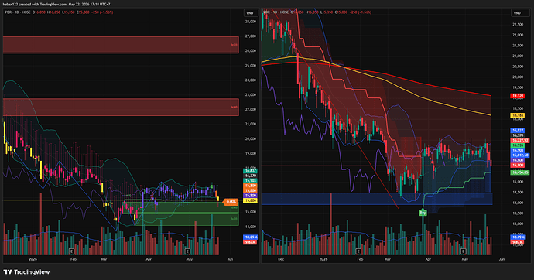Click the blue 10.09M volume tag on right chart
Image resolution: width=534 pixels, height=280 pixels.
pos(518,237)
